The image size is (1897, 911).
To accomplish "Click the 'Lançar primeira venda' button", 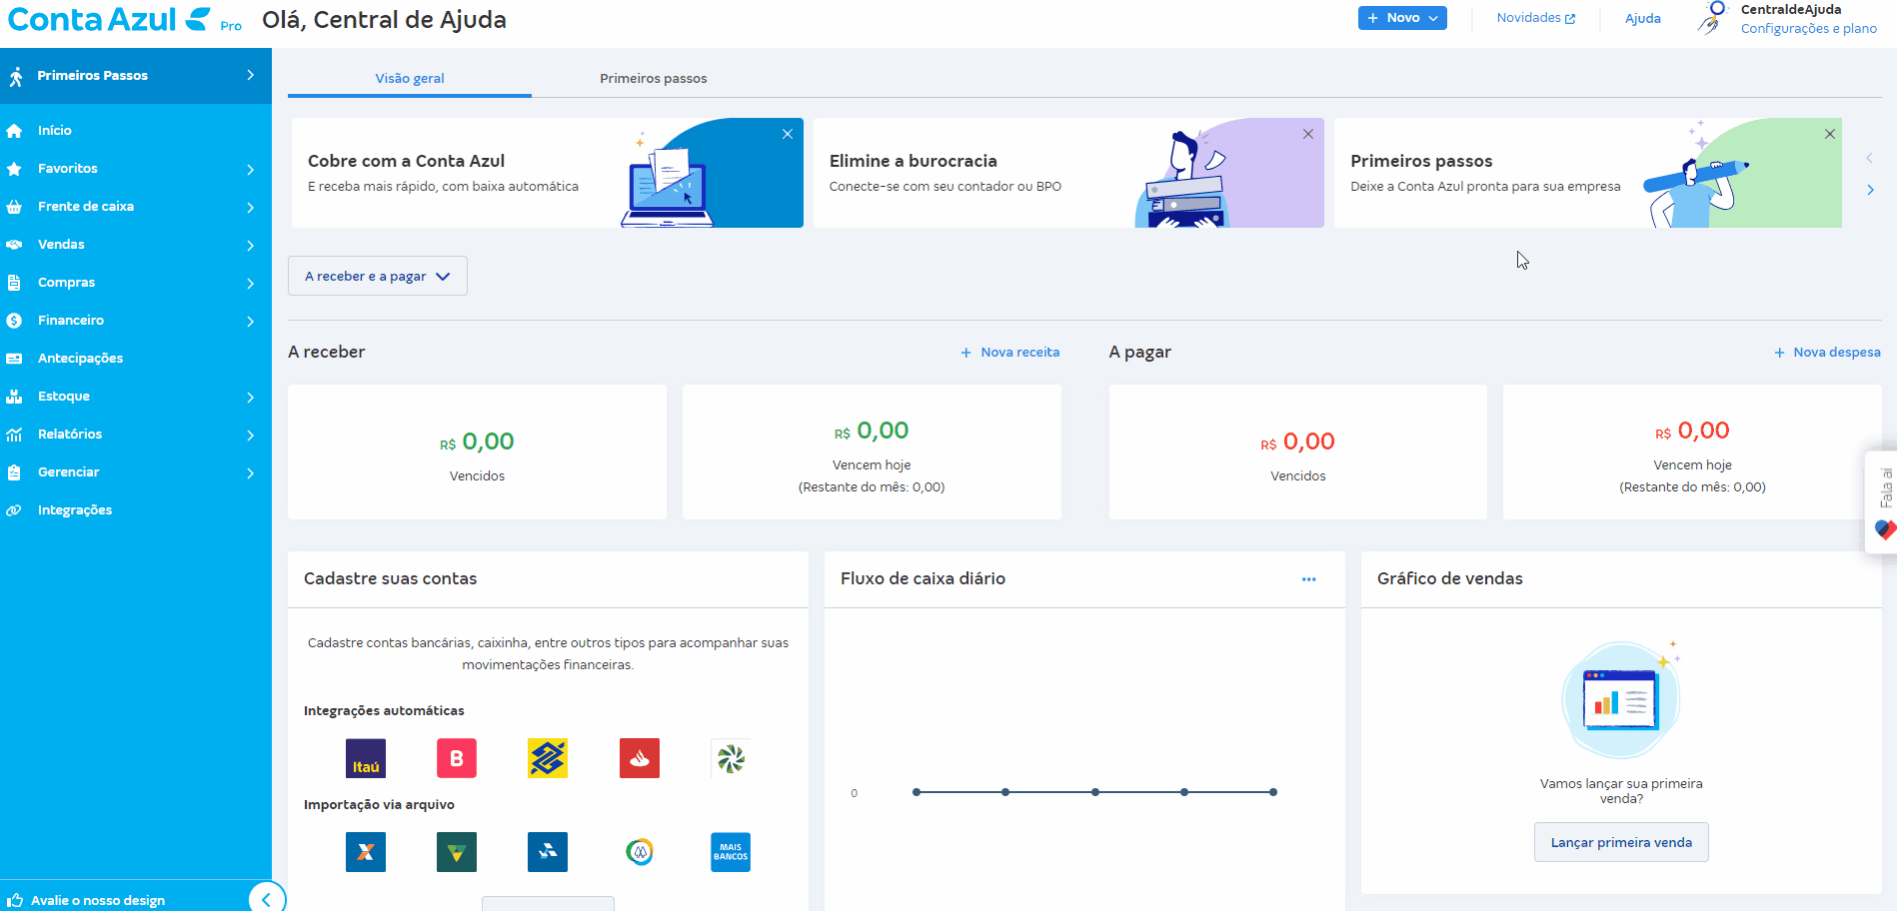I will click(1620, 842).
